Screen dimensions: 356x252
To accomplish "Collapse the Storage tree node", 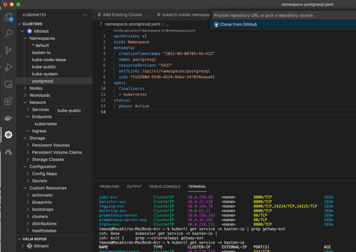I will point(25,138).
